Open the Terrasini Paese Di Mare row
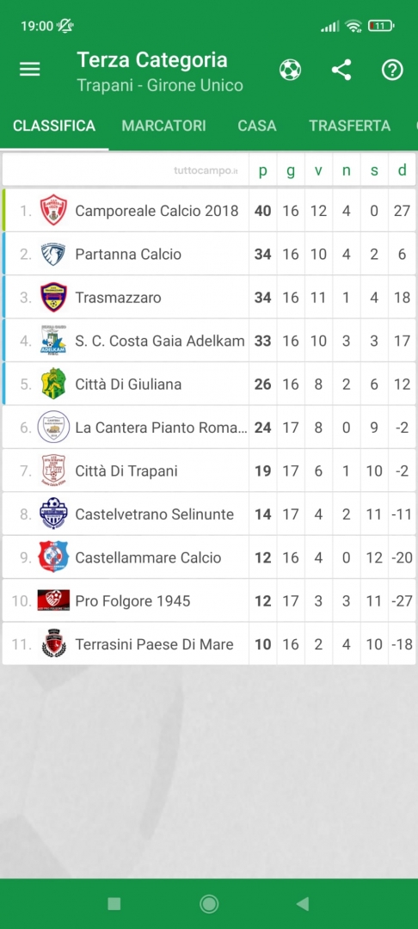This screenshot has height=929, width=418. pyautogui.click(x=209, y=644)
